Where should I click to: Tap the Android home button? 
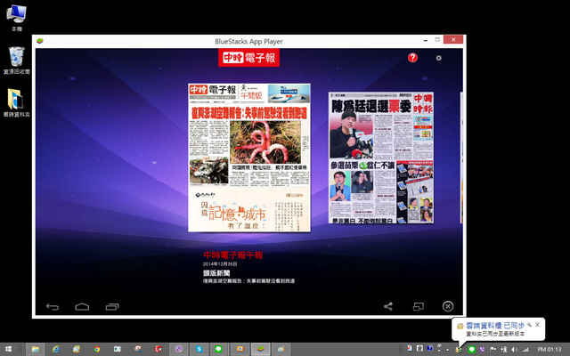[82, 307]
